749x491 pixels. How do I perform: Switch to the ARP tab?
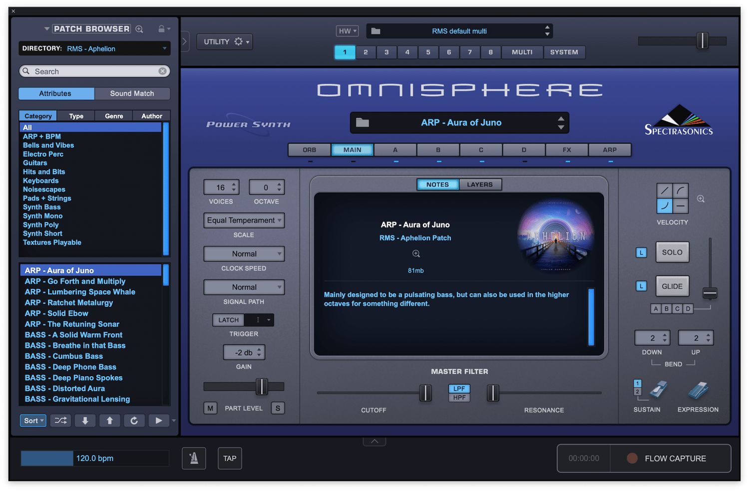(x=610, y=150)
